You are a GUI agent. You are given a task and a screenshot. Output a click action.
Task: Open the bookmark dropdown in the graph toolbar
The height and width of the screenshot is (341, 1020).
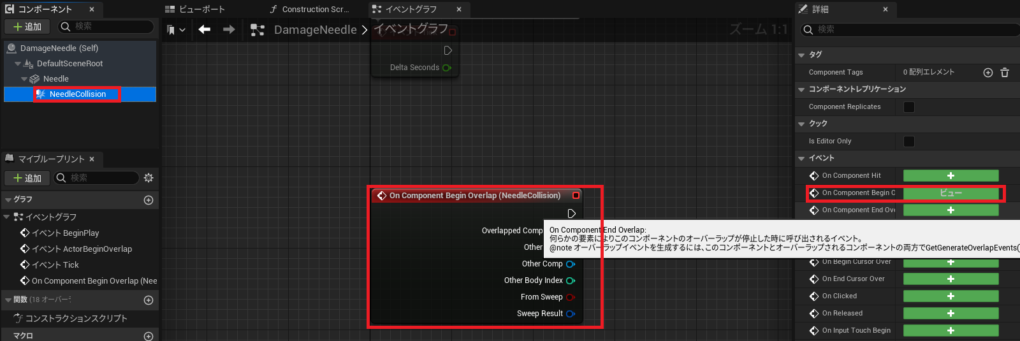point(175,30)
